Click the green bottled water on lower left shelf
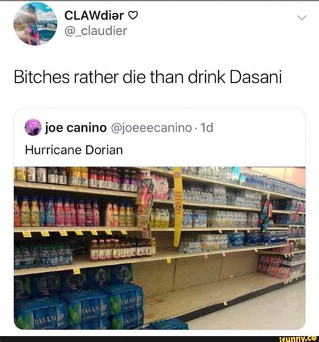Screen dimensions: 319x342 44,257
